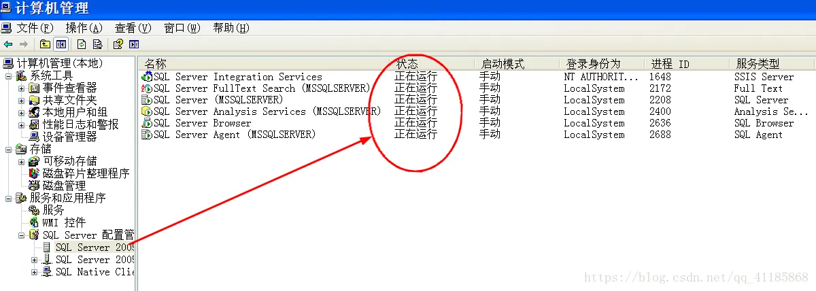Collapse the 存储 tree node
This screenshot has height=291, width=816.
pos(9,149)
